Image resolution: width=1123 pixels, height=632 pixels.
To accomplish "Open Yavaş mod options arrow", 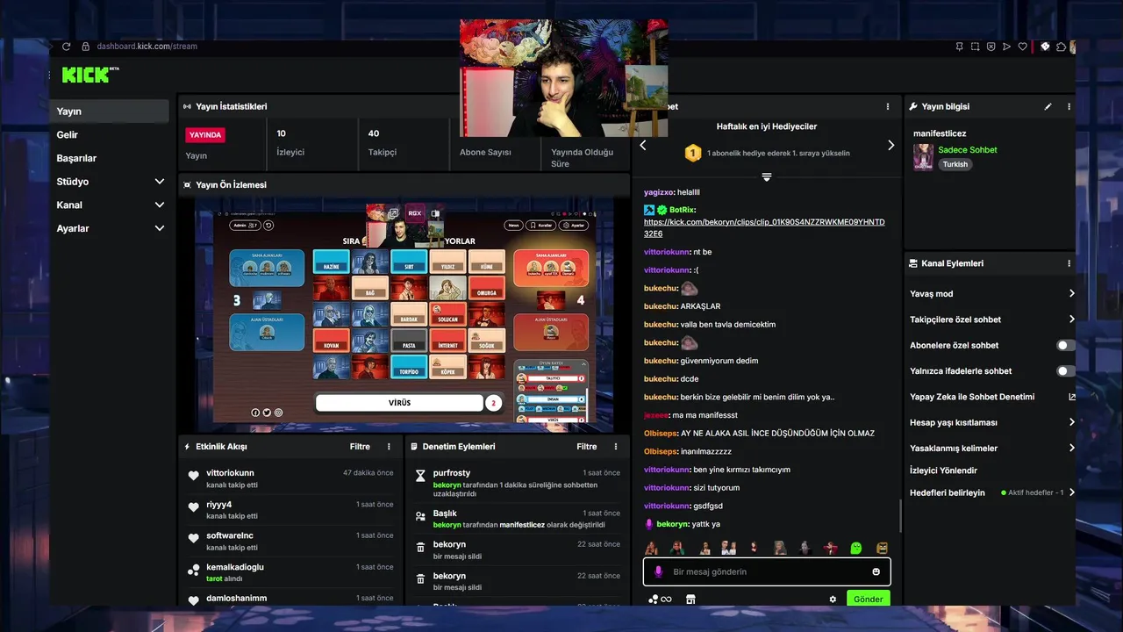I will tap(1071, 294).
